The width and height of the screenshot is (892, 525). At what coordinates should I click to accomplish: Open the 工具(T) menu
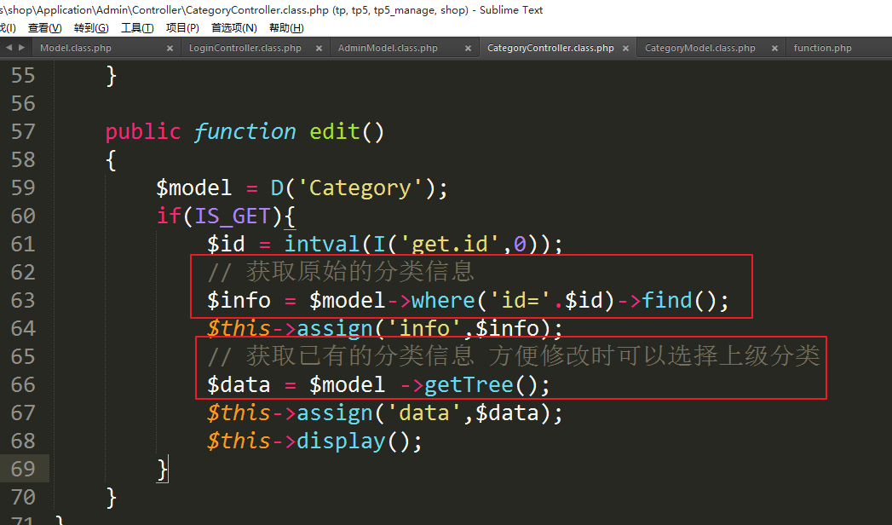(x=137, y=28)
